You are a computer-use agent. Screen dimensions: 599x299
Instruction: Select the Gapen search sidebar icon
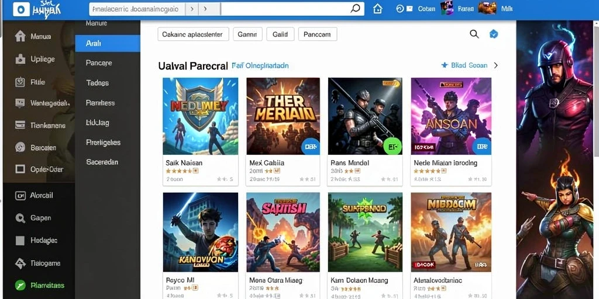20,218
